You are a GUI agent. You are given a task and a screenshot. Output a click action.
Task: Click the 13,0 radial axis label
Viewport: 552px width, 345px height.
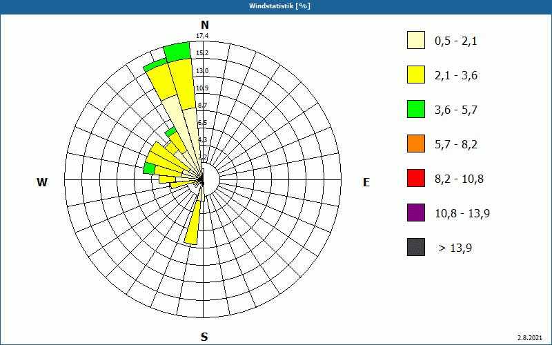point(202,71)
